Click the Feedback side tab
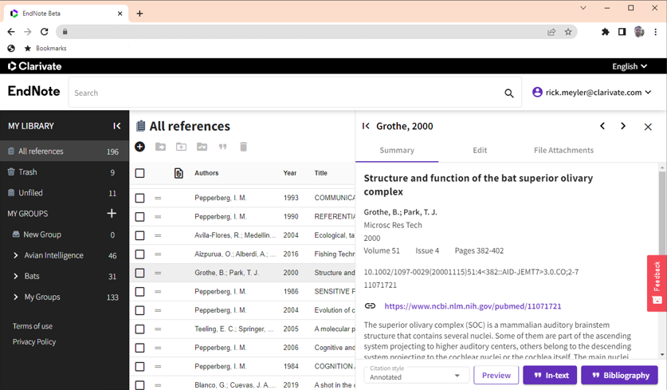Image resolution: width=667 pixels, height=390 pixels. (657, 283)
